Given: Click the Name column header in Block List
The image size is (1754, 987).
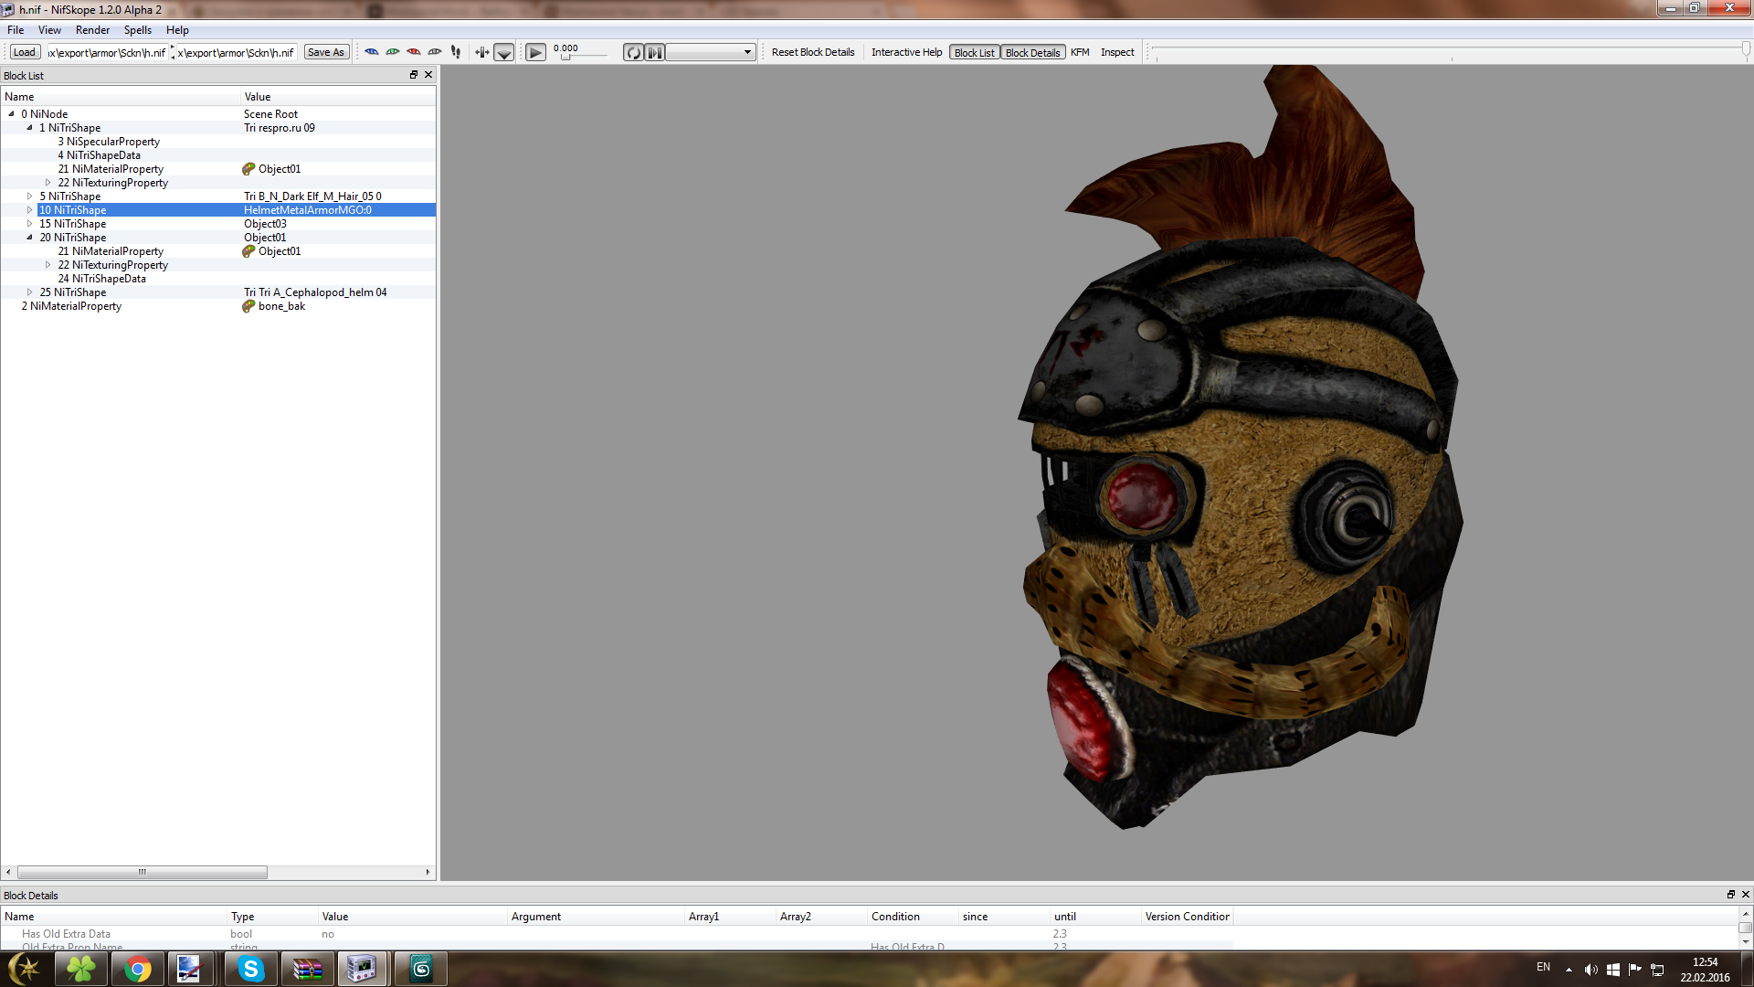Looking at the screenshot, I should click(121, 97).
